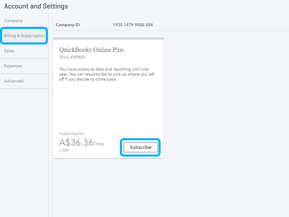Click the "+ GST" tax note
The width and height of the screenshot is (289, 217).
point(64,150)
